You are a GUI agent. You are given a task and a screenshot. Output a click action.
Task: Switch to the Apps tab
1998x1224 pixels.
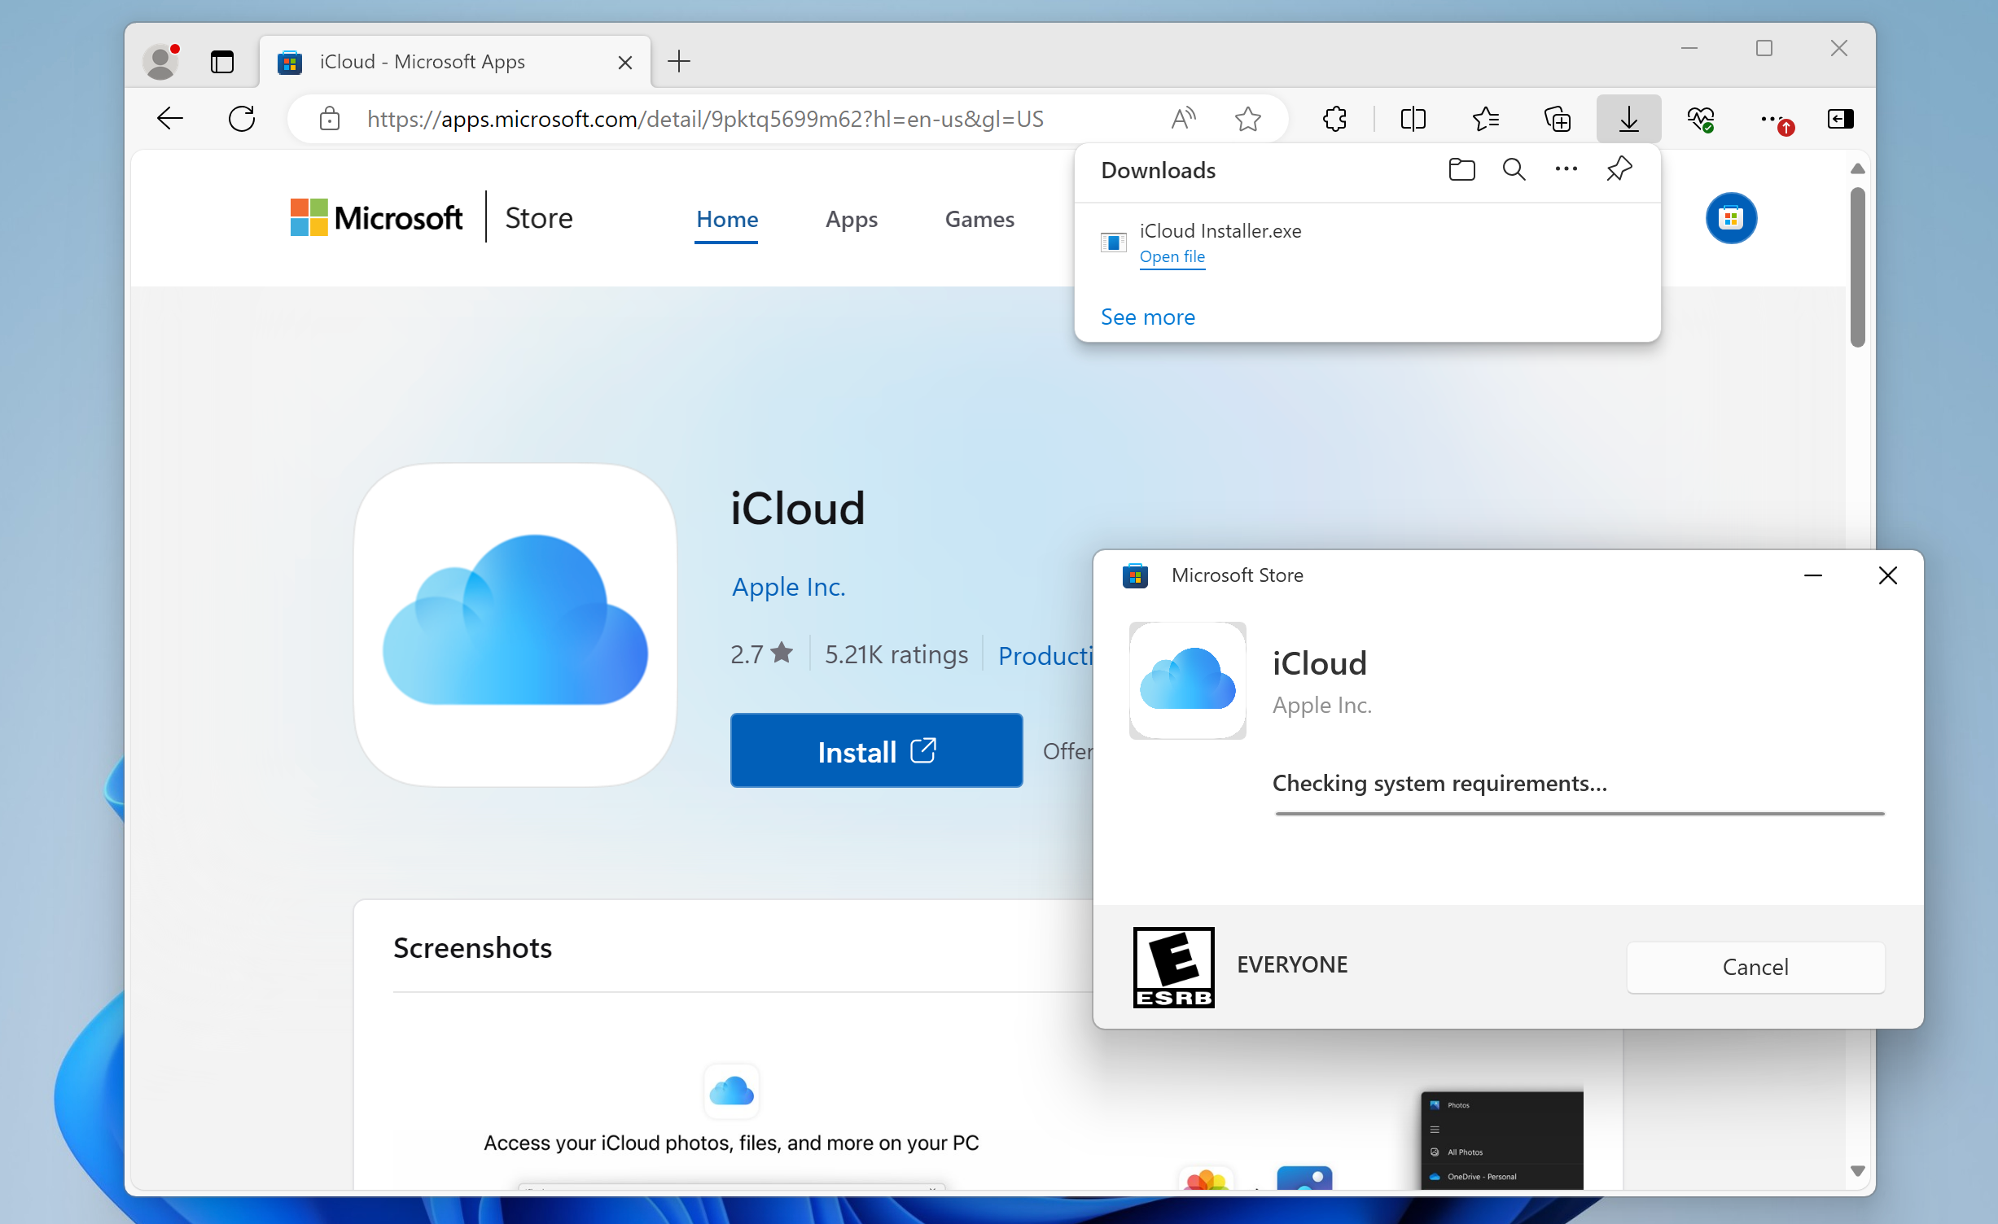coord(851,220)
